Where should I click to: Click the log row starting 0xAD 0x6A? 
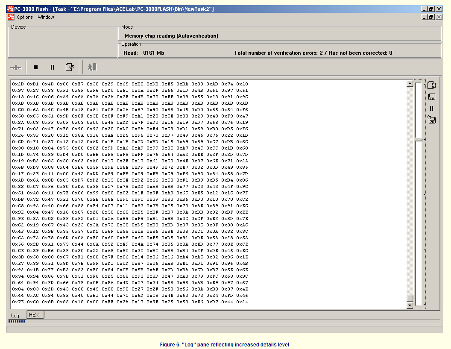[x=130, y=180]
